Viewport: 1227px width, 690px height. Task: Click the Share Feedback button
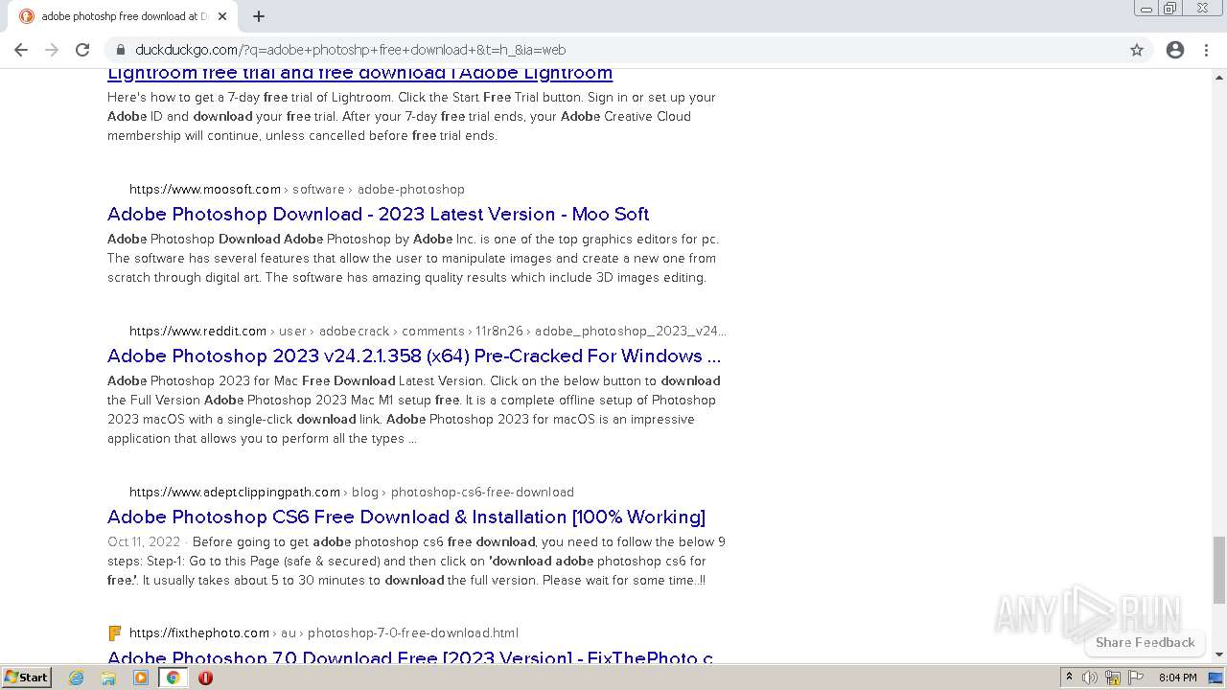point(1145,642)
